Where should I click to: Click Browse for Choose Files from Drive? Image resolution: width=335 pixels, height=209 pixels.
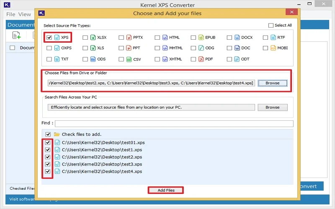tap(272, 83)
